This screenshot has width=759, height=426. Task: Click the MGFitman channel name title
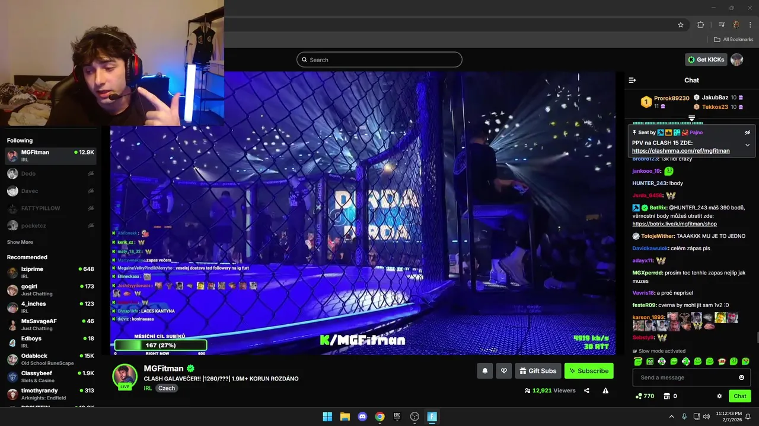[x=164, y=368]
